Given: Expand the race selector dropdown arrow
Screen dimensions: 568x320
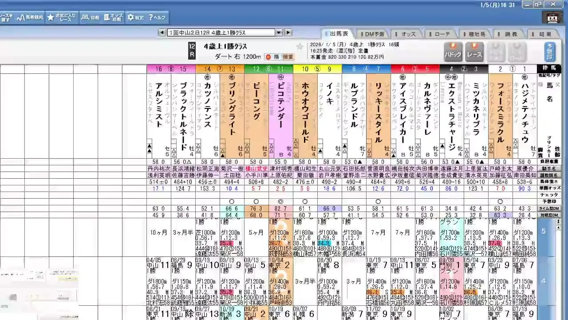Looking at the screenshot, I should [279, 33].
